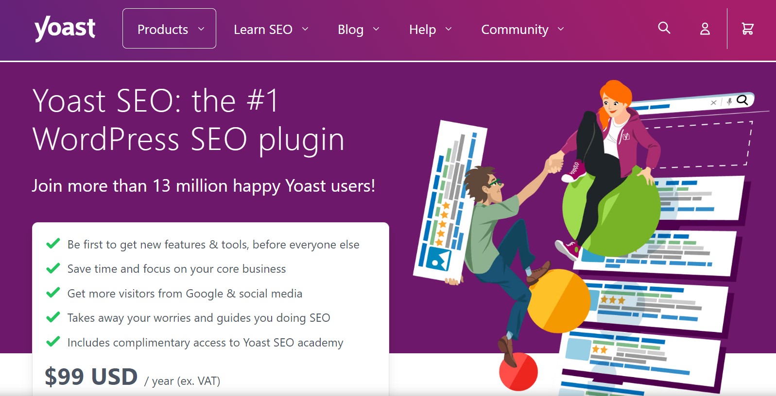Expand the chevron next to Help

coord(448,29)
